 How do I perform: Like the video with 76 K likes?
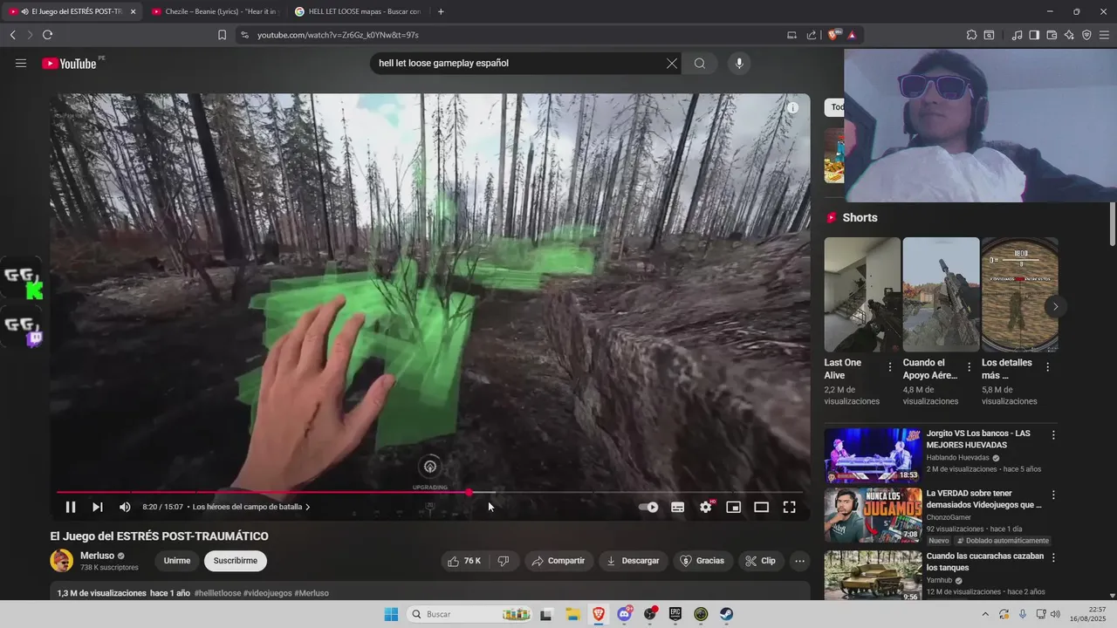pos(464,561)
